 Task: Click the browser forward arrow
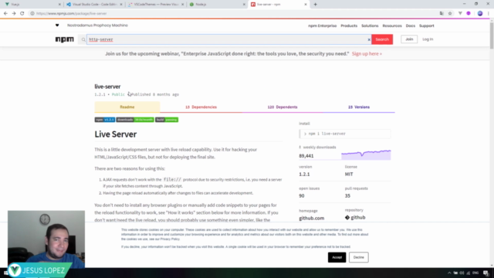[14, 13]
